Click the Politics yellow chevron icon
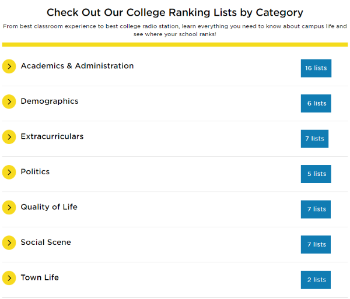The height and width of the screenshot is (299, 350). point(9,172)
